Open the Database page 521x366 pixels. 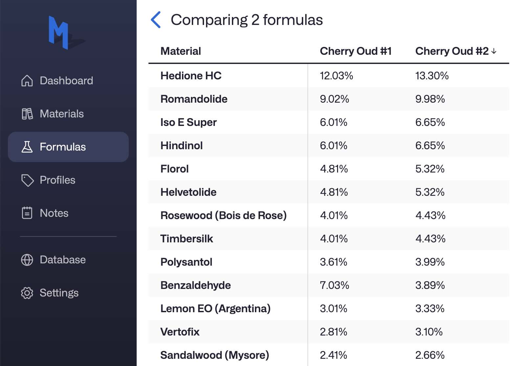pyautogui.click(x=62, y=260)
